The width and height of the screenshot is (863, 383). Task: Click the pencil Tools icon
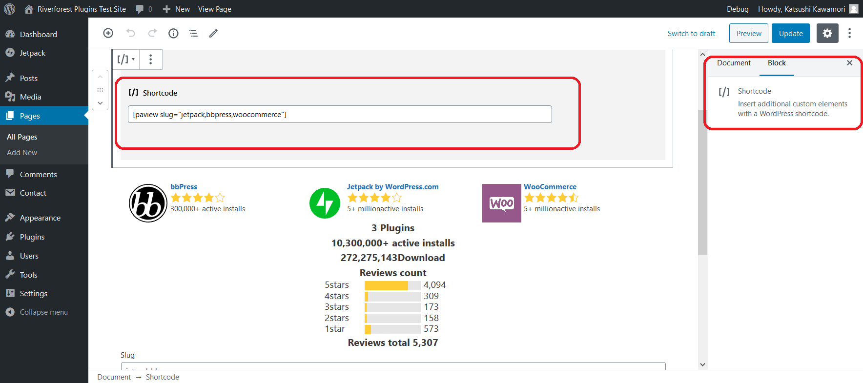click(213, 33)
